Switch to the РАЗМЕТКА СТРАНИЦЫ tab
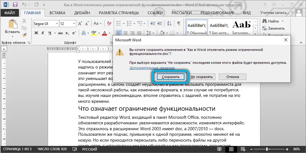This screenshot has height=153, width=306. [x=119, y=13]
